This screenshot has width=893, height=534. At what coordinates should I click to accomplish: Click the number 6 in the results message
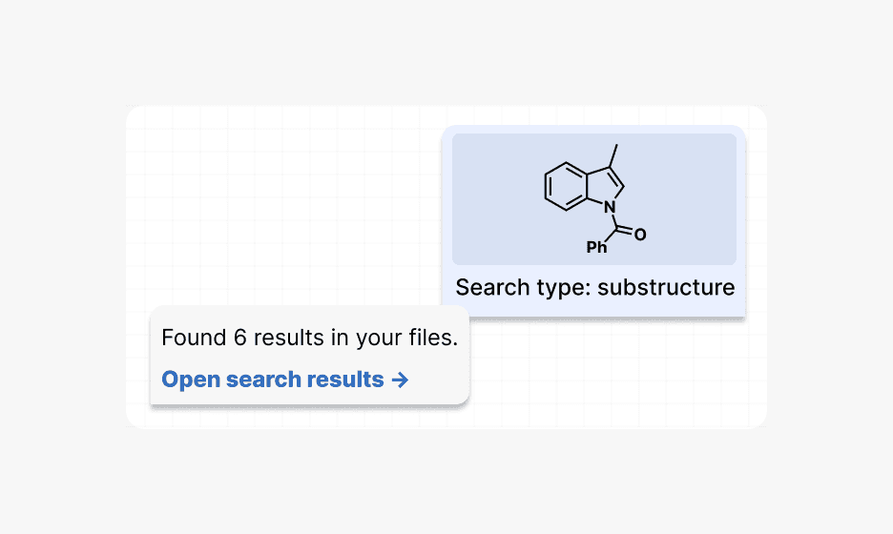click(240, 339)
